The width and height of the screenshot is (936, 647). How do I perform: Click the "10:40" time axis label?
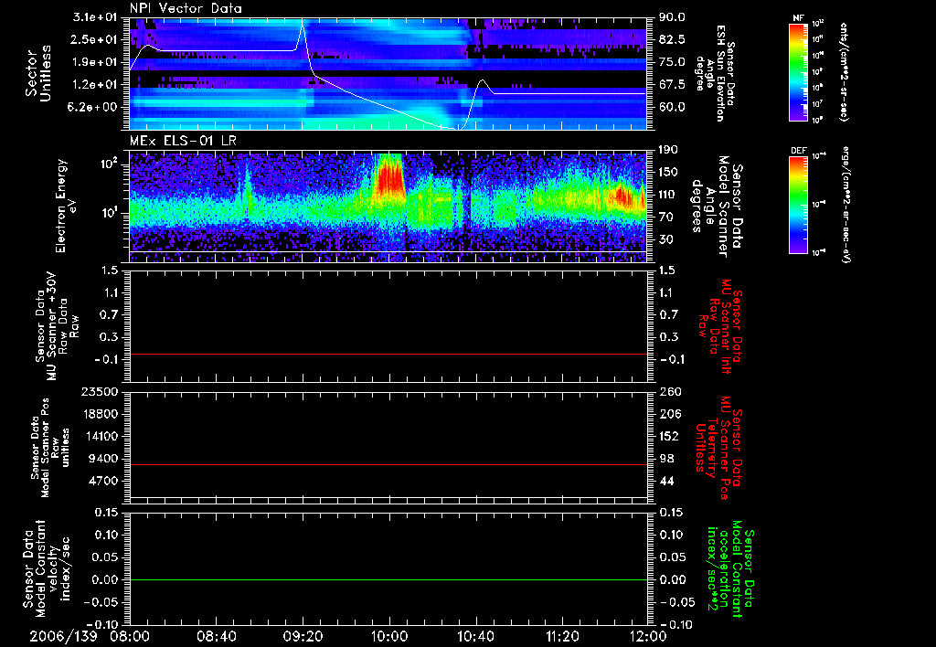click(x=475, y=636)
